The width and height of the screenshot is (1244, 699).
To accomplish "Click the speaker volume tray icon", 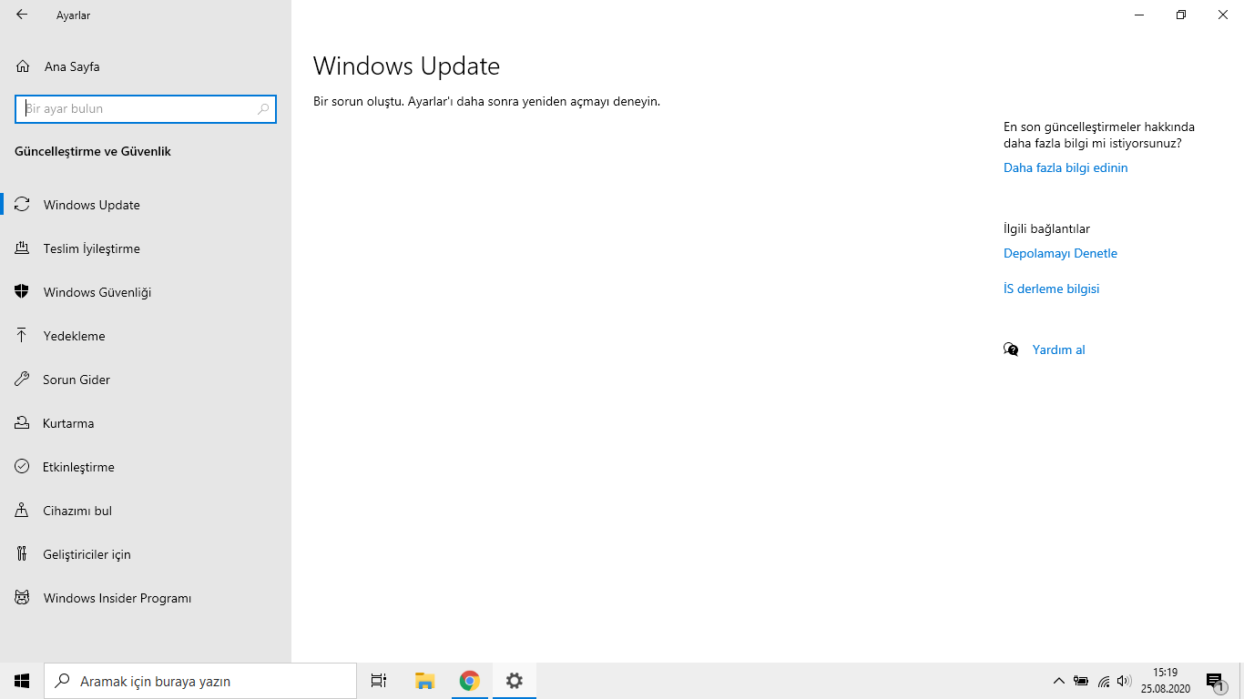I will pos(1124,681).
